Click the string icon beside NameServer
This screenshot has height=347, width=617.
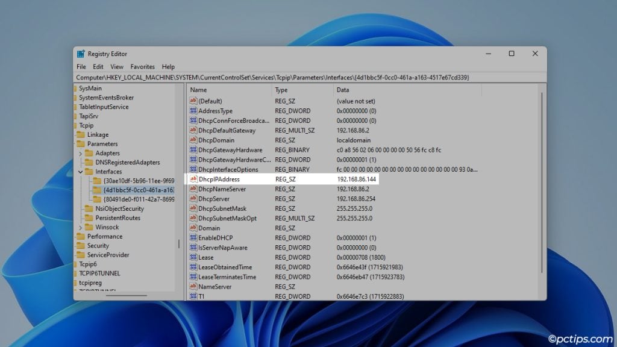195,286
